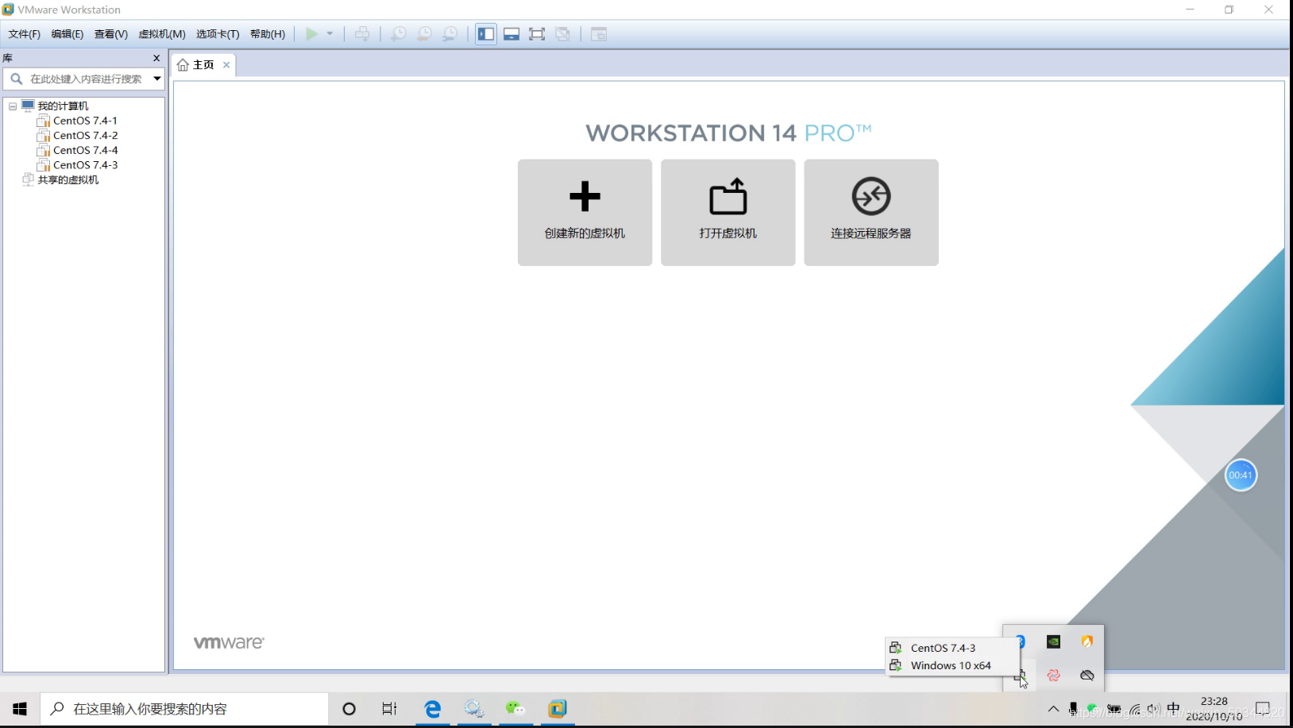Click the blue 00:41 timer circle
1293x728 pixels.
pyautogui.click(x=1241, y=476)
